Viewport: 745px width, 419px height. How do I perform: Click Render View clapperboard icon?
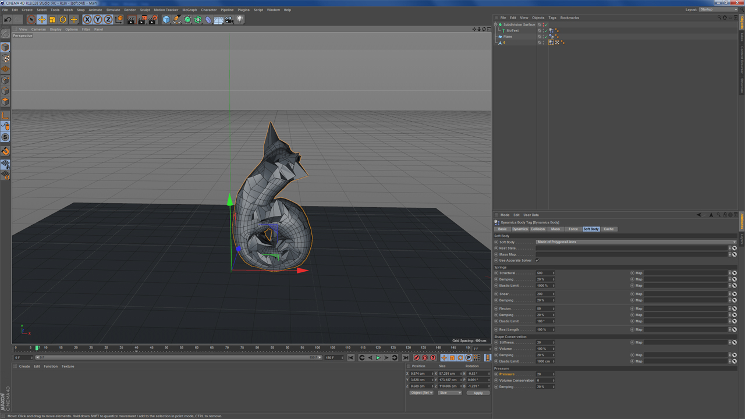[131, 20]
